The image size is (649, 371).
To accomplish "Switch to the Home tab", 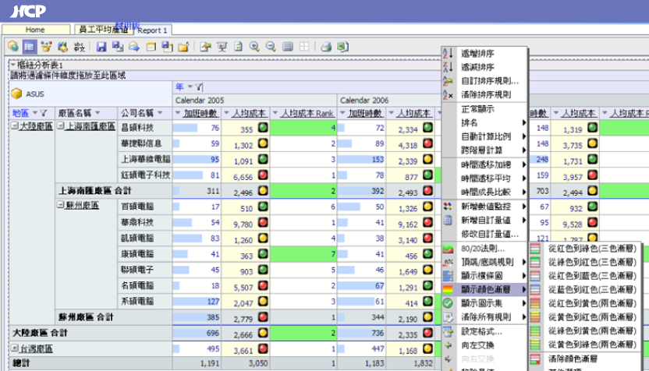I will click(36, 30).
